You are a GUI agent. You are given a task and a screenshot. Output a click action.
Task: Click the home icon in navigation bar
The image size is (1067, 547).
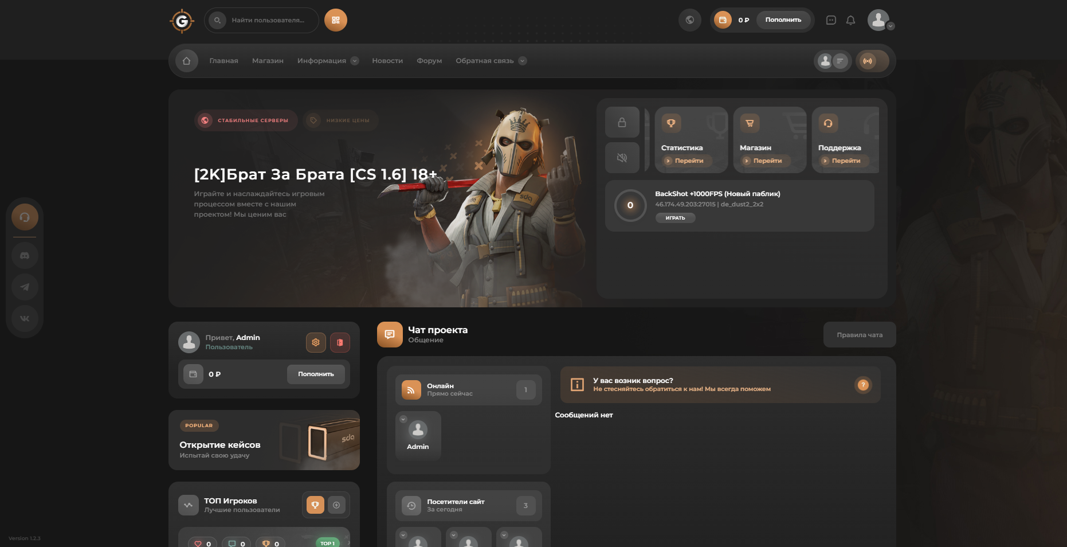(186, 61)
